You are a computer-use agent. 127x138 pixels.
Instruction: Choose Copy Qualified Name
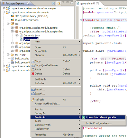pos(56,65)
